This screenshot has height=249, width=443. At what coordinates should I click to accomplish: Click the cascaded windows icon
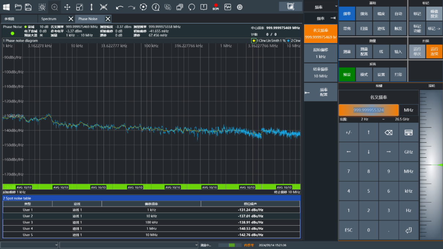point(180,7)
